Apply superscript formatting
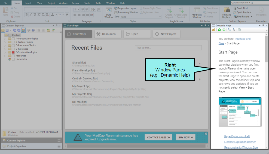Image resolution: width=269 pixels, height=154 pixels. 39,15
